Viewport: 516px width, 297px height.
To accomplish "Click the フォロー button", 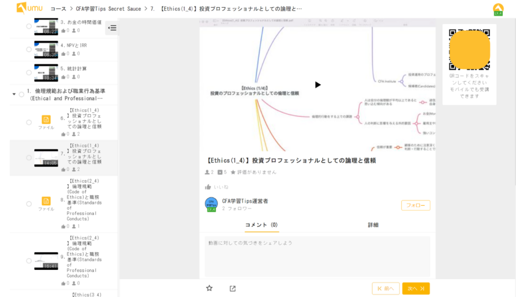I will (416, 205).
